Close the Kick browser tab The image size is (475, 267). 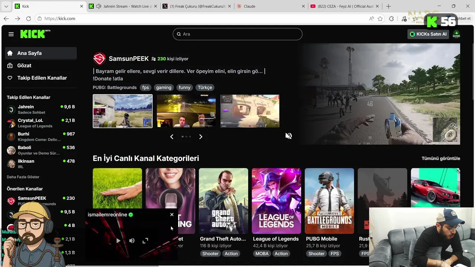(x=82, y=6)
